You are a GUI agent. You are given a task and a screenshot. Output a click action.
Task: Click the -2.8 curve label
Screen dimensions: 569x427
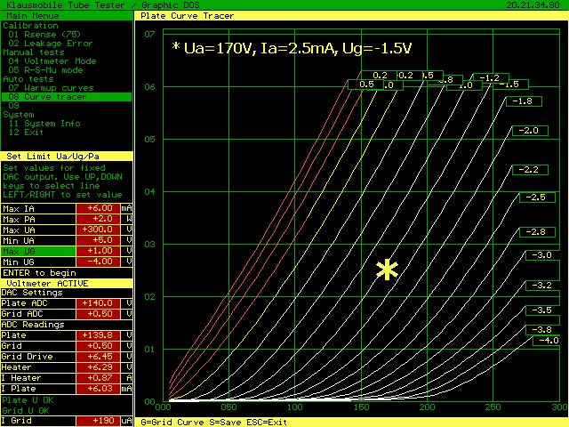(537, 232)
